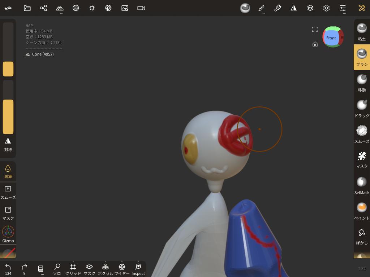Toggle the 減算 (subtract) mode
Viewport: 370px width, 277px height.
tap(8, 171)
